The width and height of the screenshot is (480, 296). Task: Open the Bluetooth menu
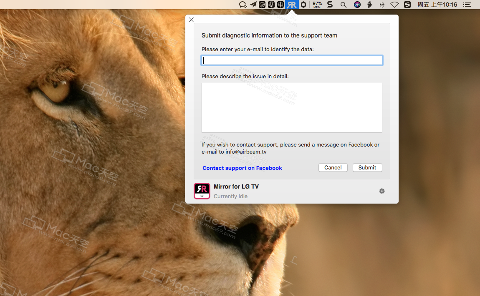point(382,5)
